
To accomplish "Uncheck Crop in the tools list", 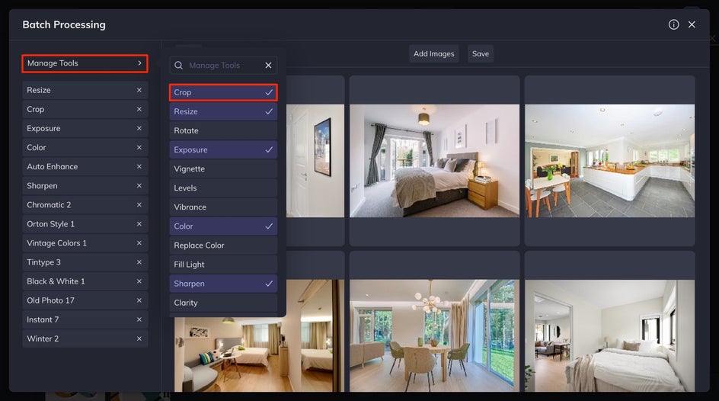I will coord(223,92).
